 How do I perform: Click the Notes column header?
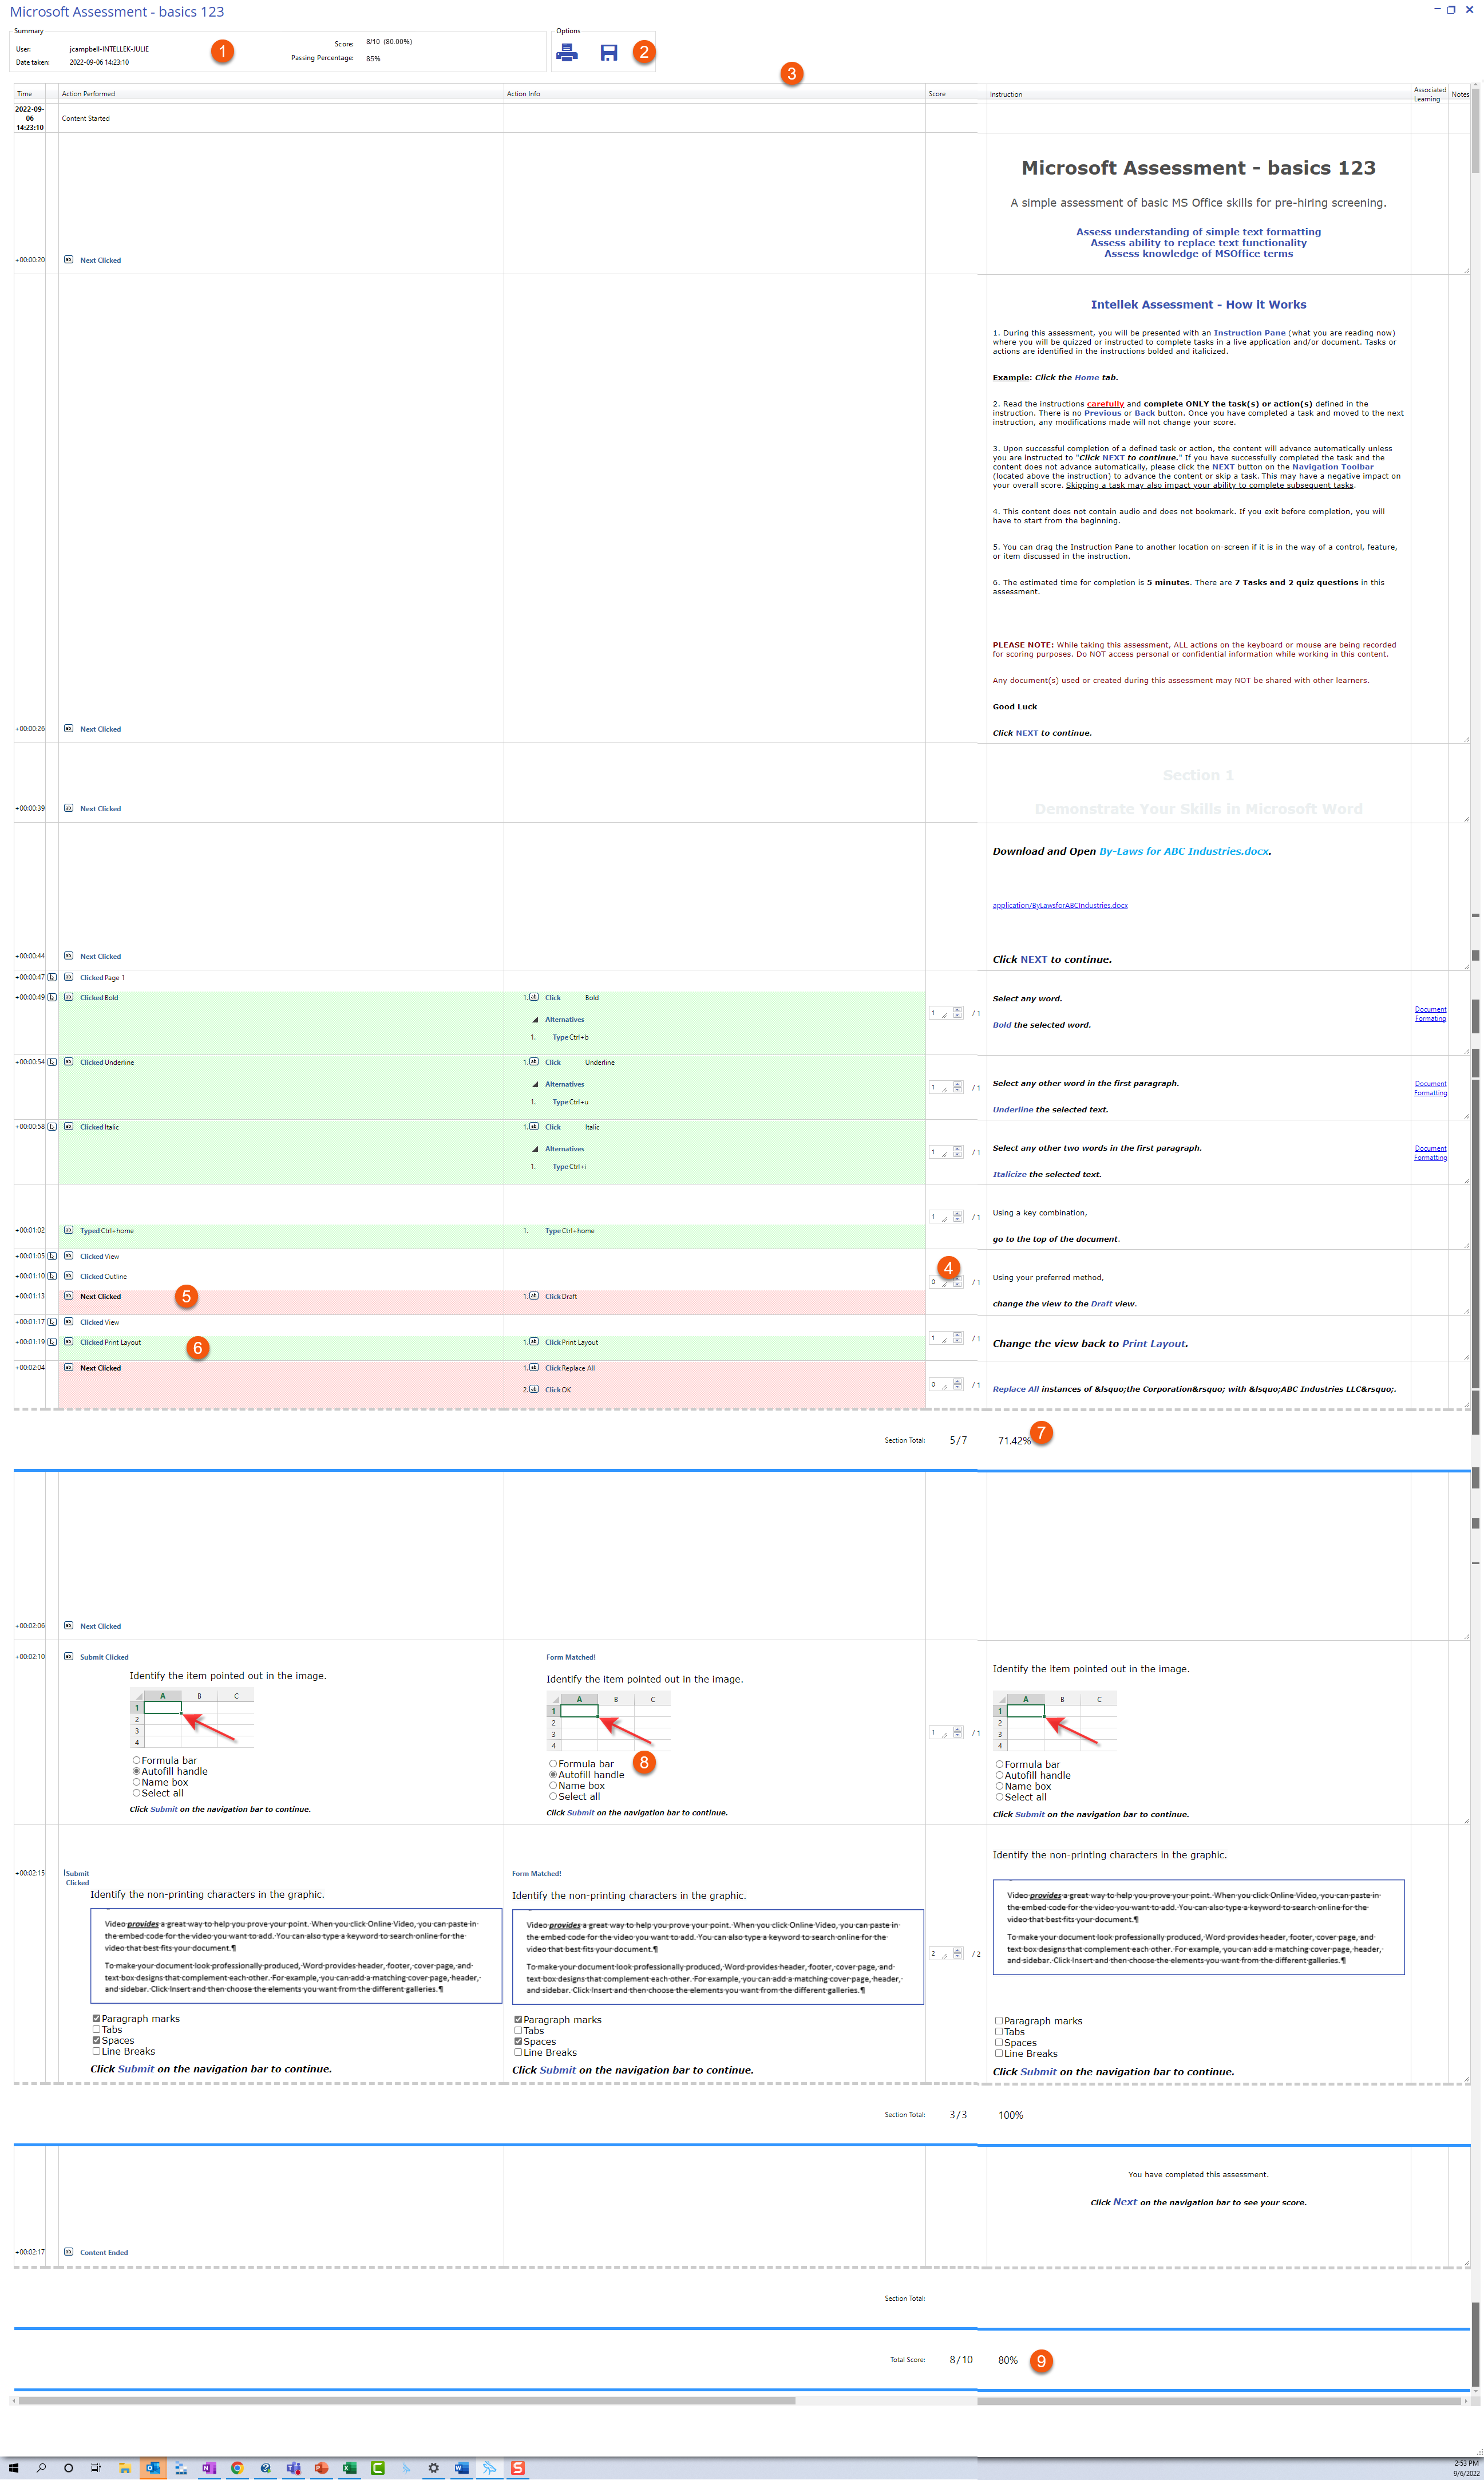(x=1460, y=94)
